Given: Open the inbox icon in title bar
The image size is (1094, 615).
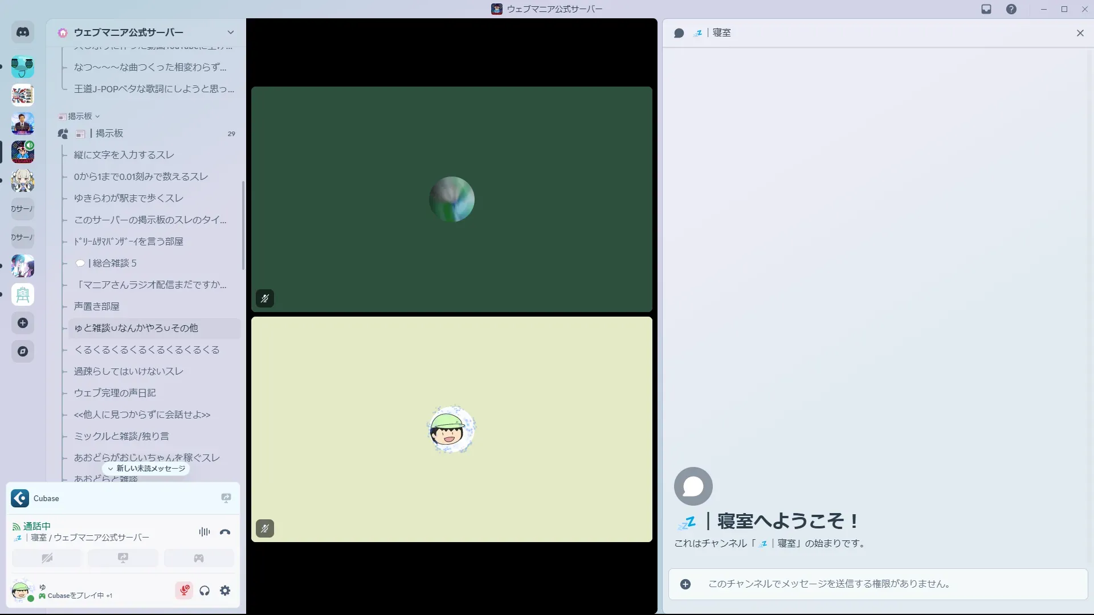Looking at the screenshot, I should tap(986, 9).
